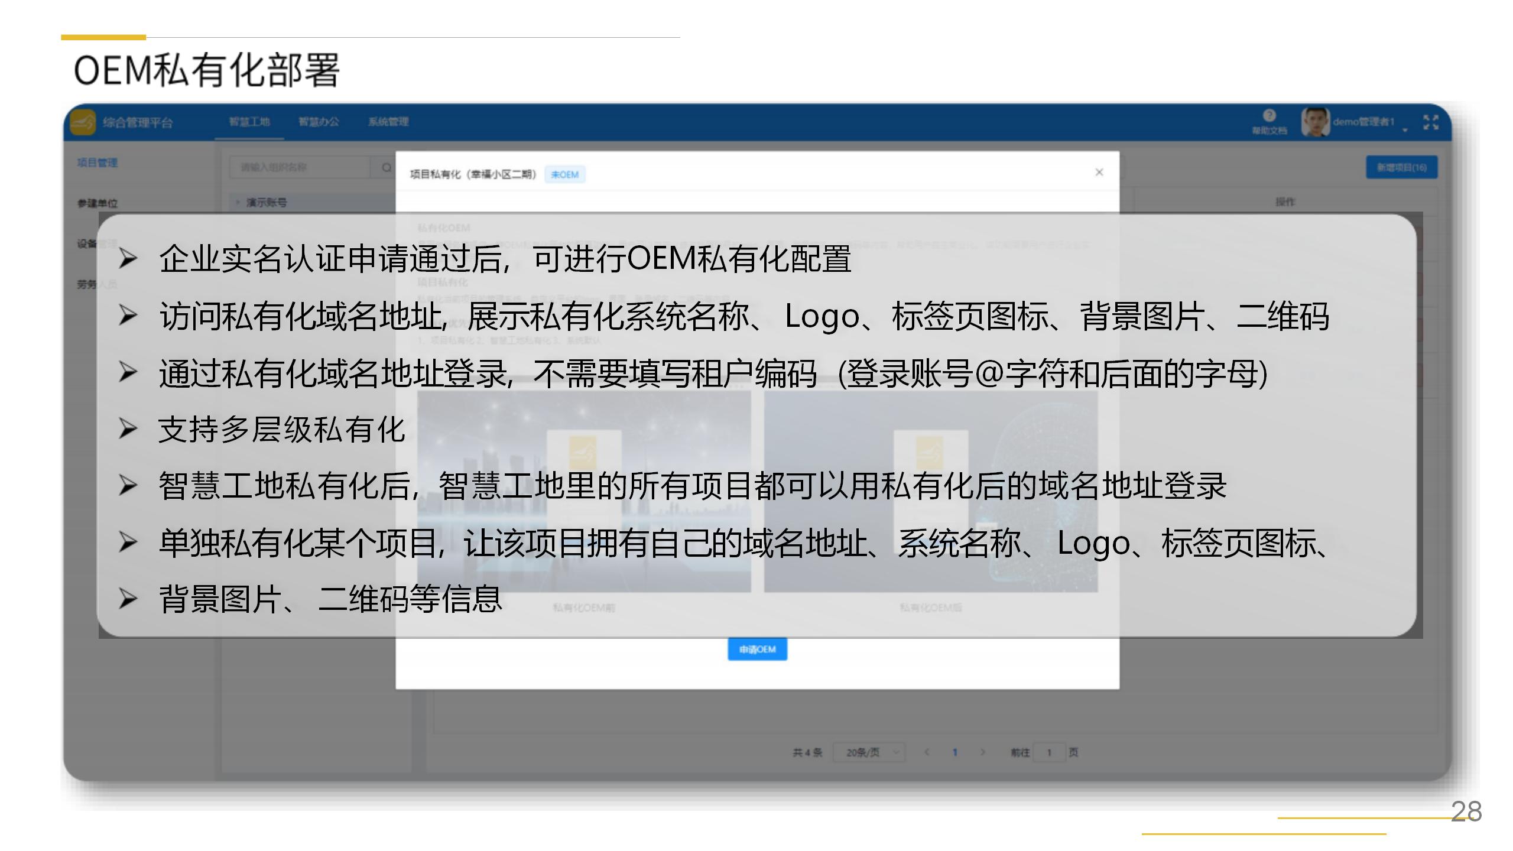Click the dialog title 项目私有化（幸福小区二期）
Image resolution: width=1513 pixels, height=851 pixels.
(x=473, y=174)
